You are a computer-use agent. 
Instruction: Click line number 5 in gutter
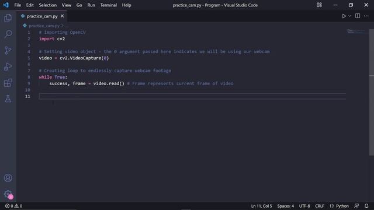point(29,58)
